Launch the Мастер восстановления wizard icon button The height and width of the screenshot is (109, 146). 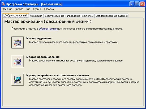(x=18, y=61)
